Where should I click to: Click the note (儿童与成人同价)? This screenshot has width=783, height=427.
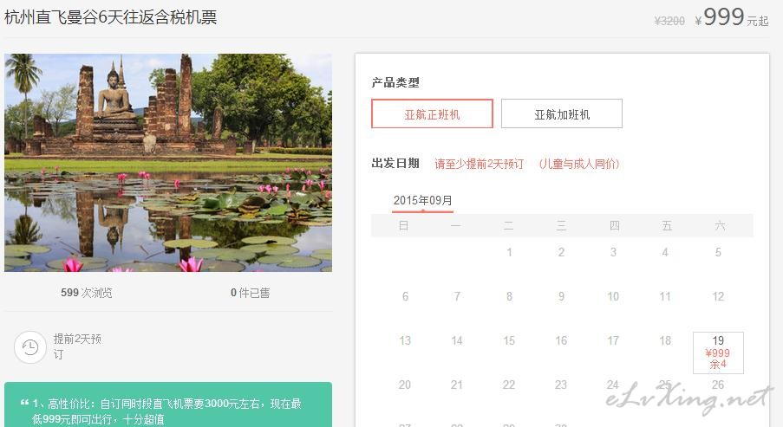[579, 164]
